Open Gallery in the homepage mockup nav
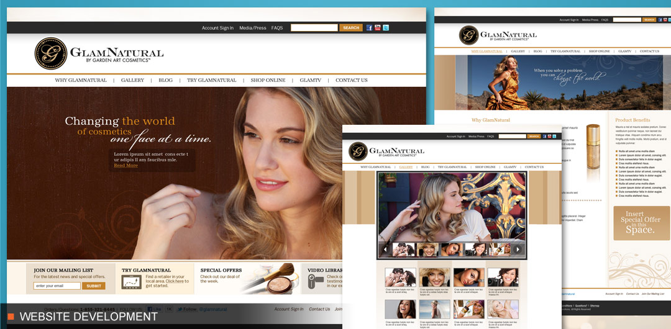671x329 pixels. (132, 81)
